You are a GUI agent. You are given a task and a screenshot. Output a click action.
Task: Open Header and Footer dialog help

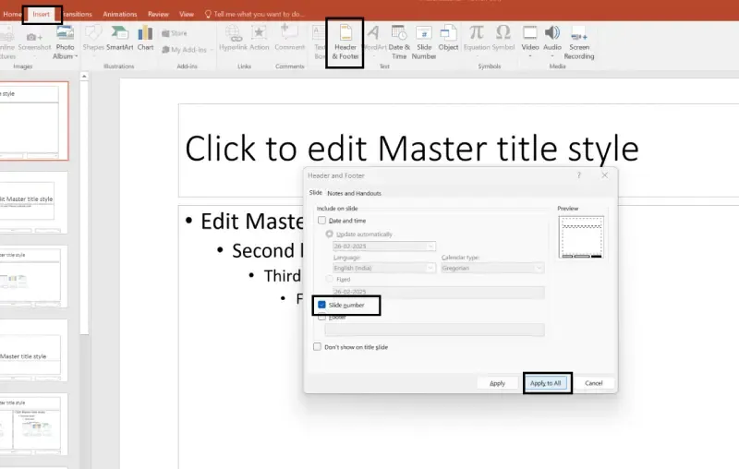[579, 175]
